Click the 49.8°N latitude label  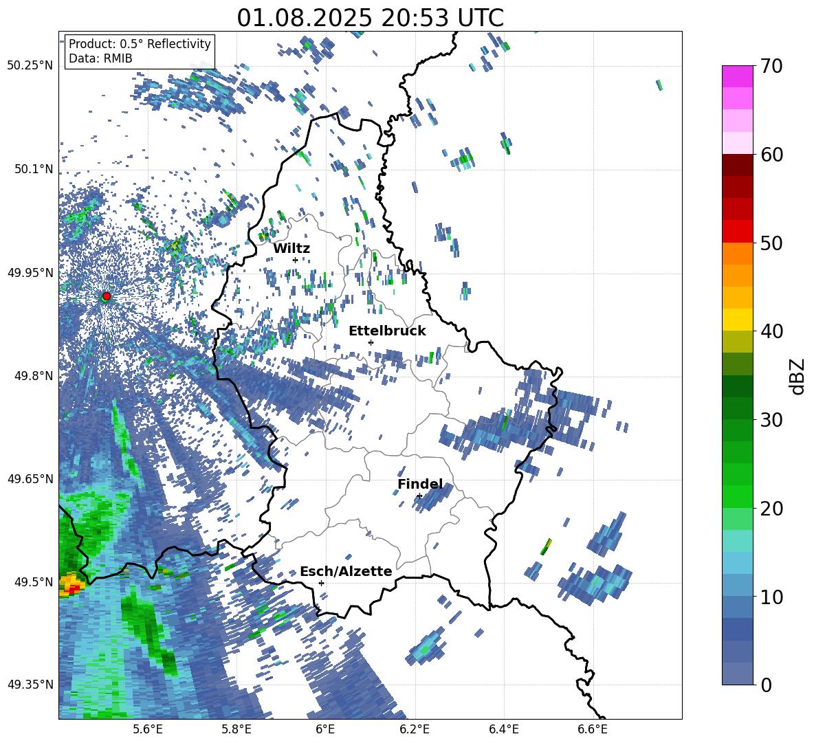pyautogui.click(x=34, y=376)
